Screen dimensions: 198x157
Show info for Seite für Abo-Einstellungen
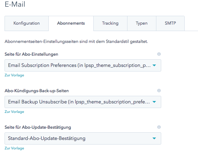pyautogui.click(x=159, y=54)
